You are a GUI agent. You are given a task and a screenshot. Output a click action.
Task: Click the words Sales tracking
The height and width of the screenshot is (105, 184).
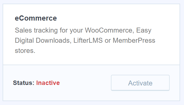click(36, 30)
